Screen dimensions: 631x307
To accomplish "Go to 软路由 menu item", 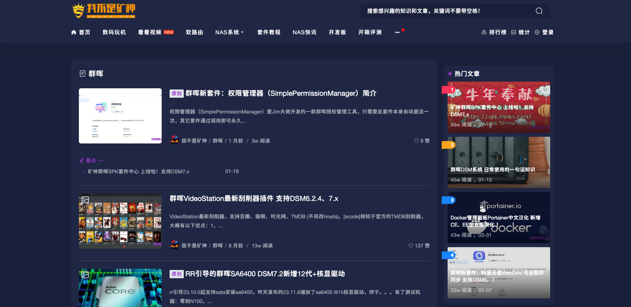I will tap(194, 32).
